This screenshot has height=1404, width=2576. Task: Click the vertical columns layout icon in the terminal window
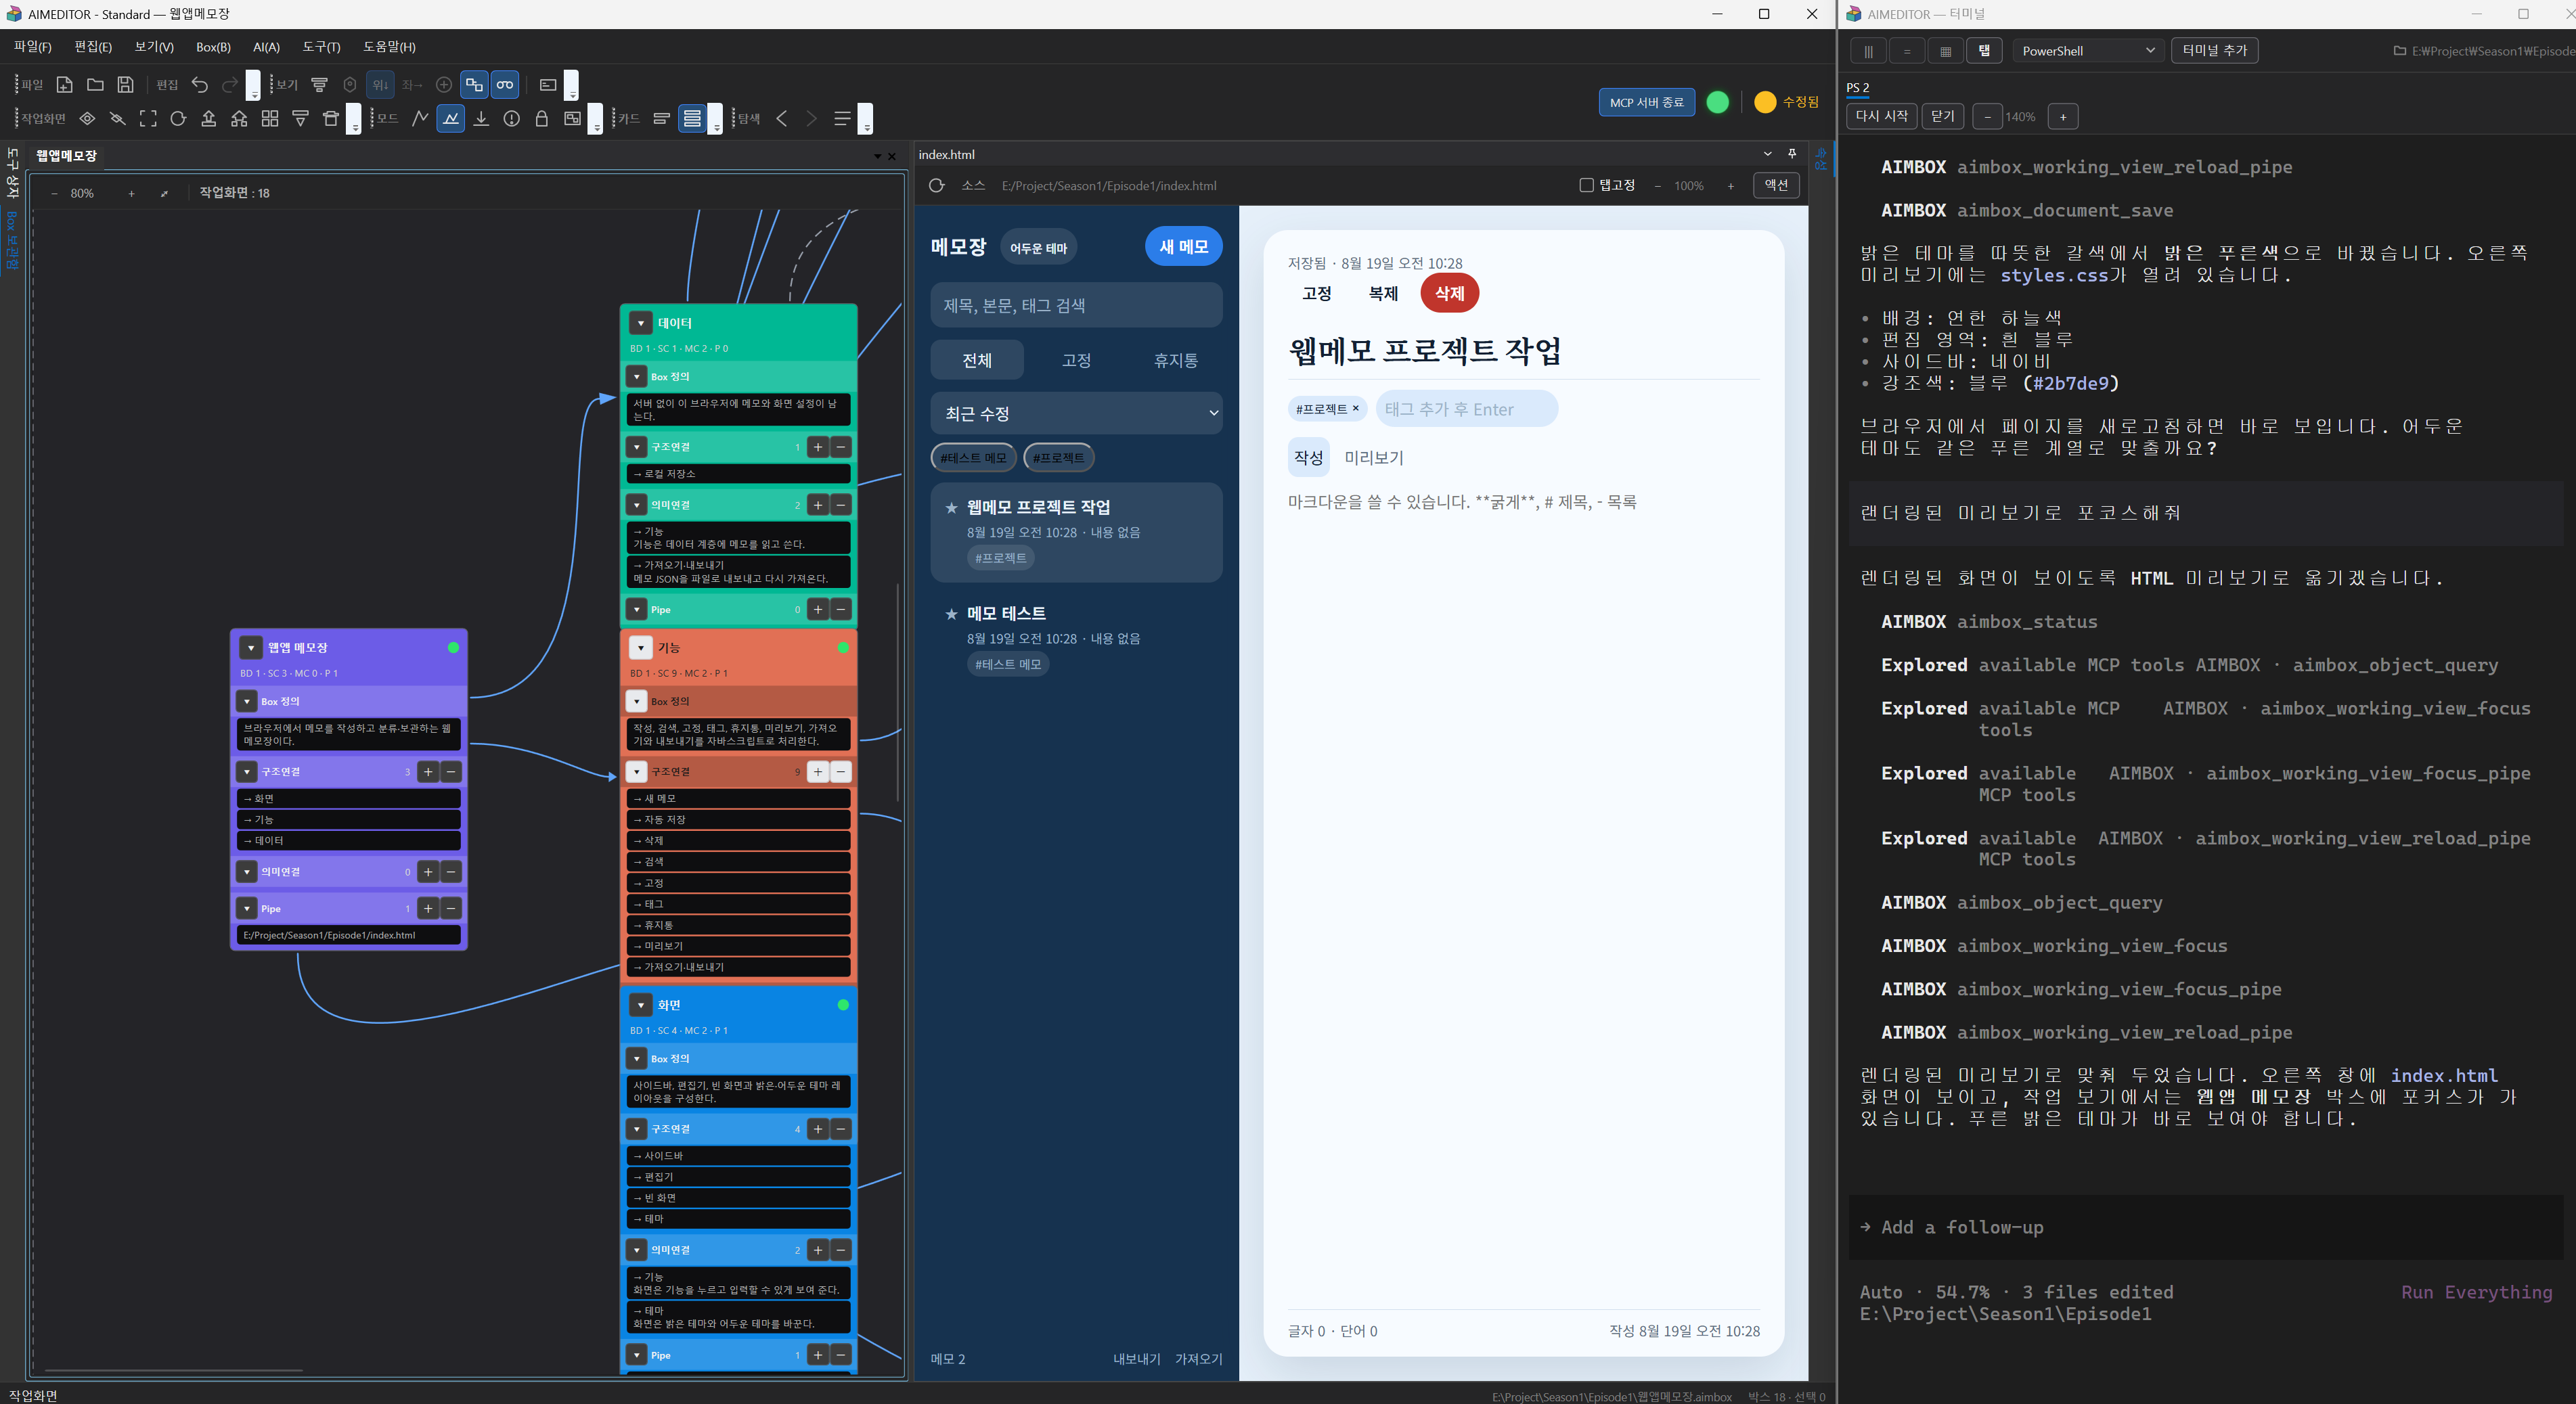coord(1868,51)
